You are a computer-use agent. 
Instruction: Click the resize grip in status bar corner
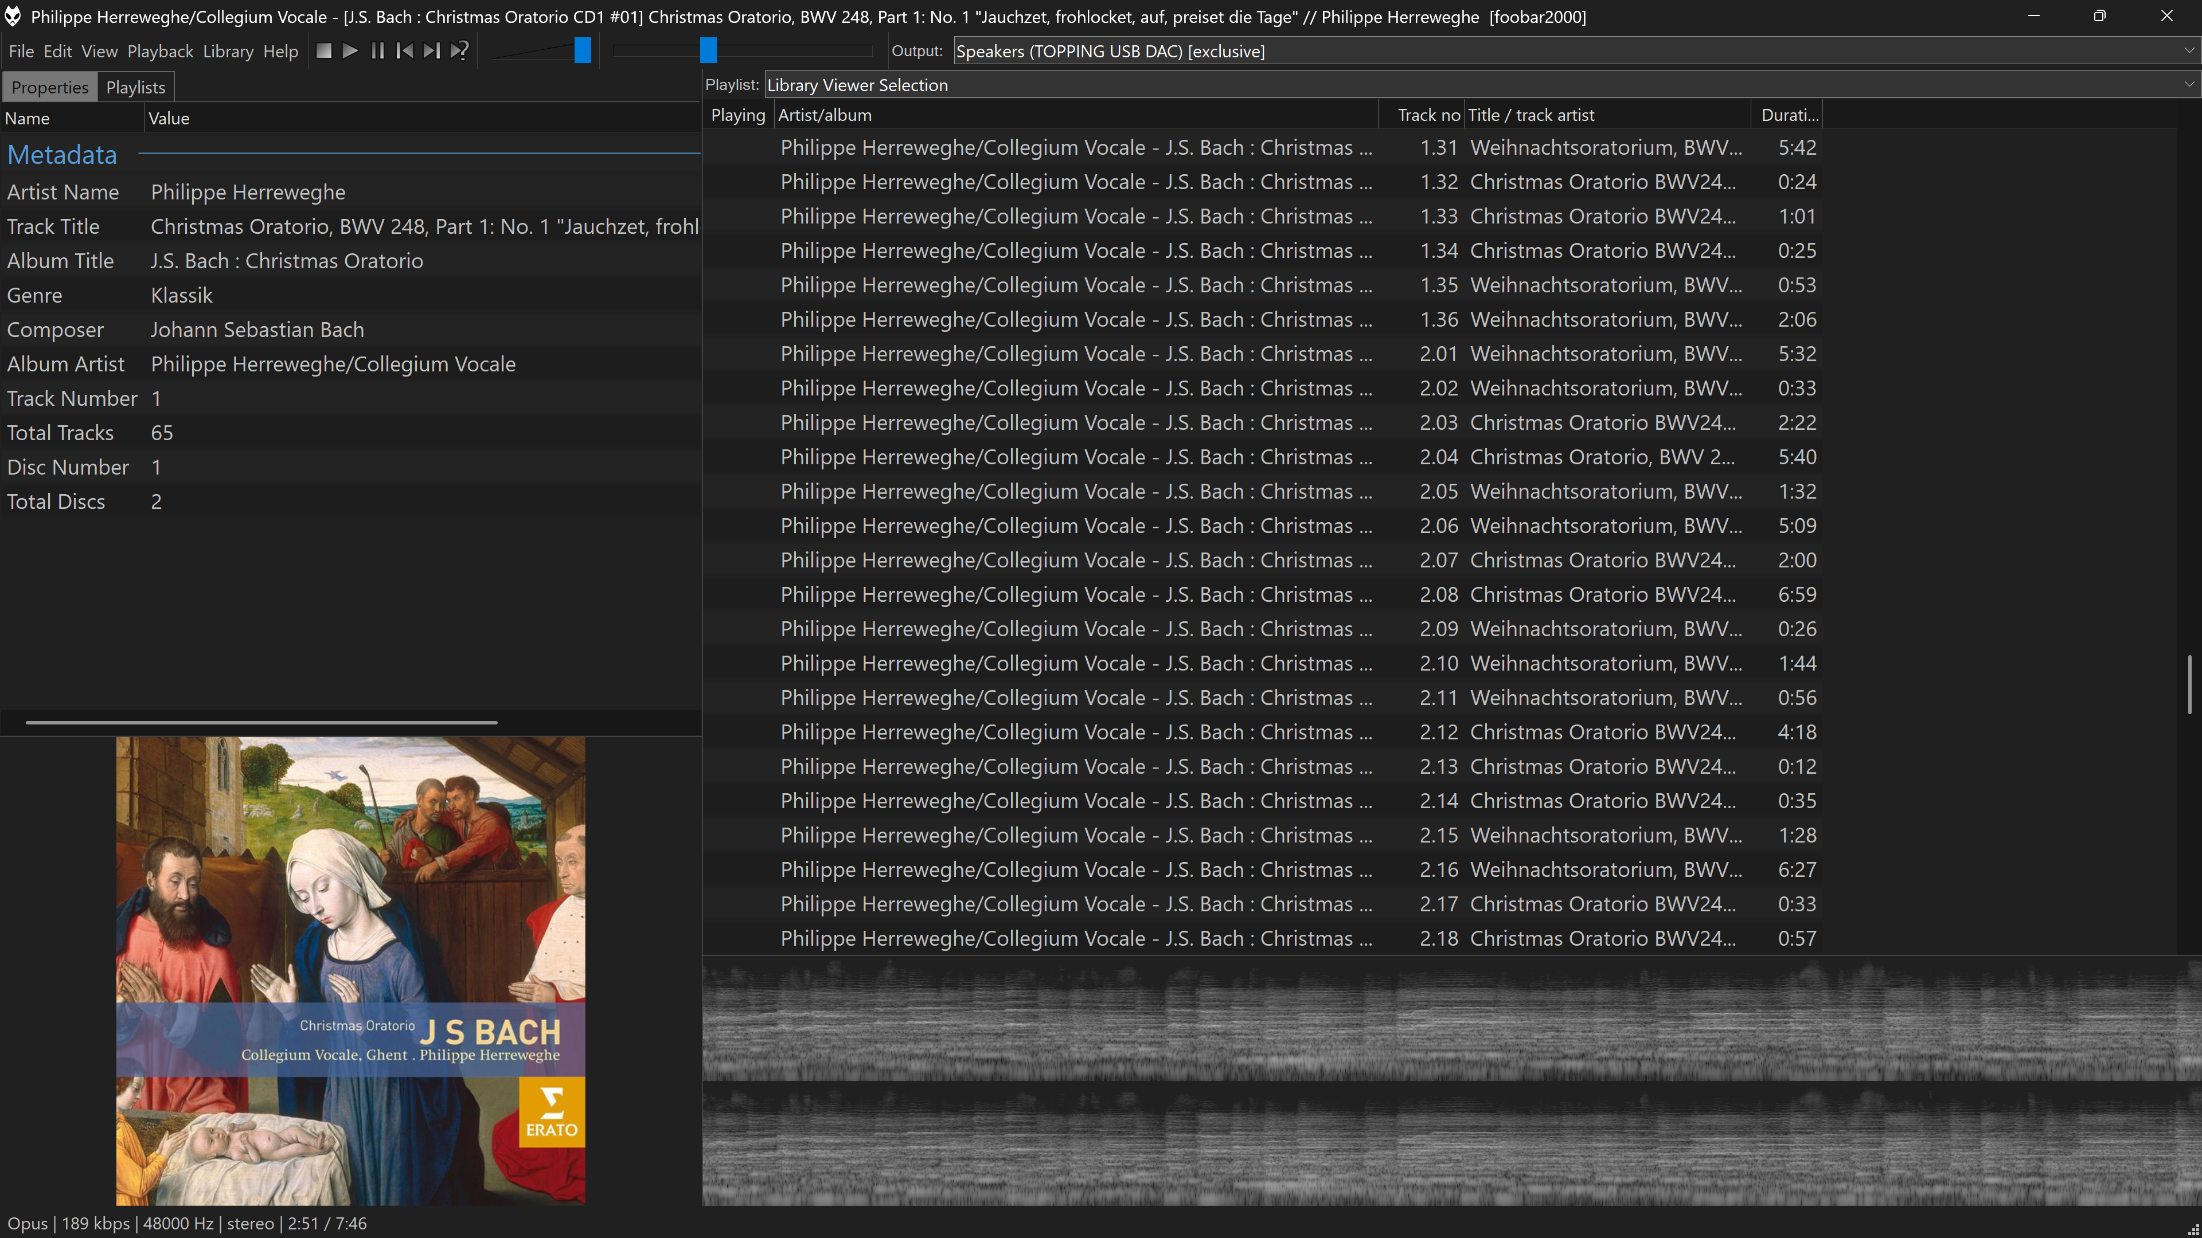point(2193,1229)
